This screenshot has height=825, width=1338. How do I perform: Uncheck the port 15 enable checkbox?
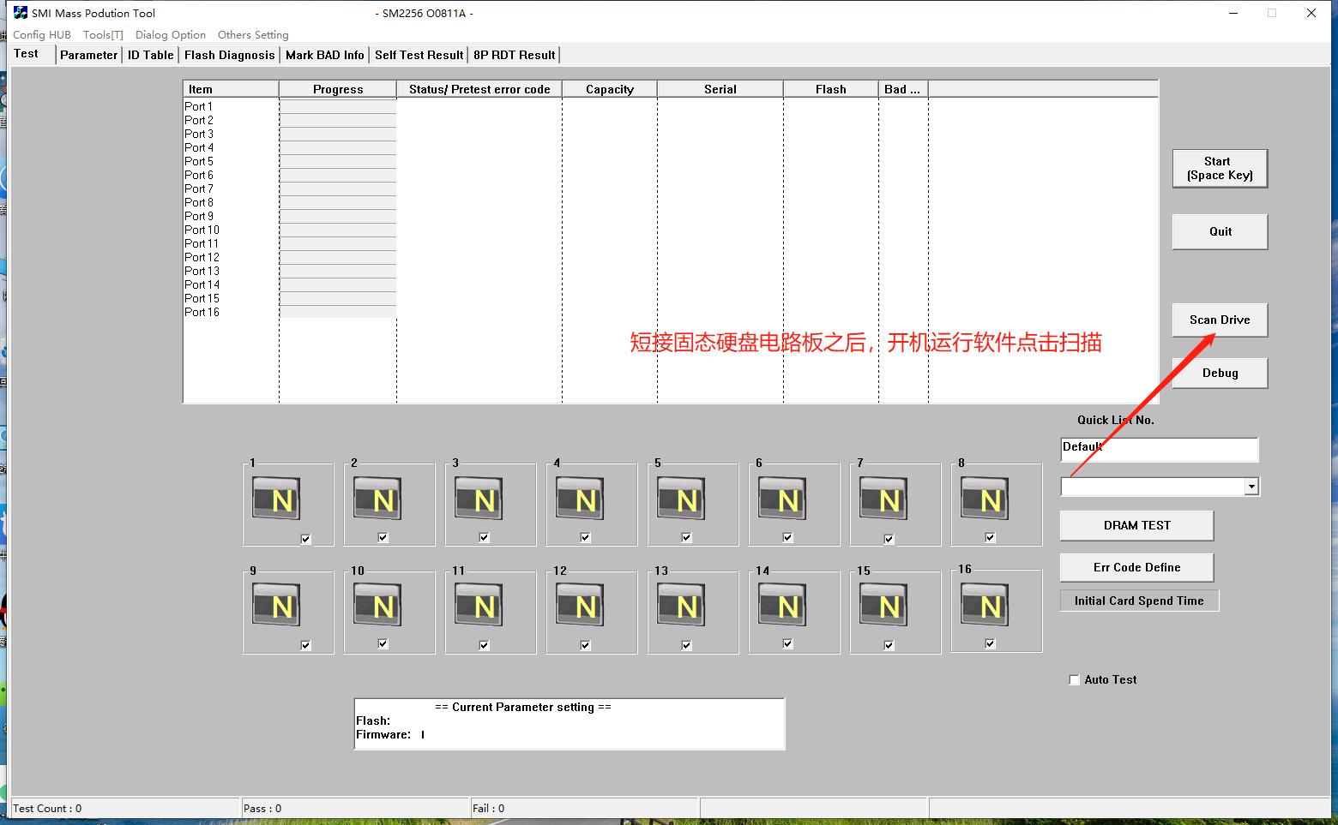[x=889, y=645]
